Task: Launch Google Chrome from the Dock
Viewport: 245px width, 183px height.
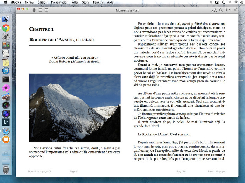Action: tap(6, 28)
